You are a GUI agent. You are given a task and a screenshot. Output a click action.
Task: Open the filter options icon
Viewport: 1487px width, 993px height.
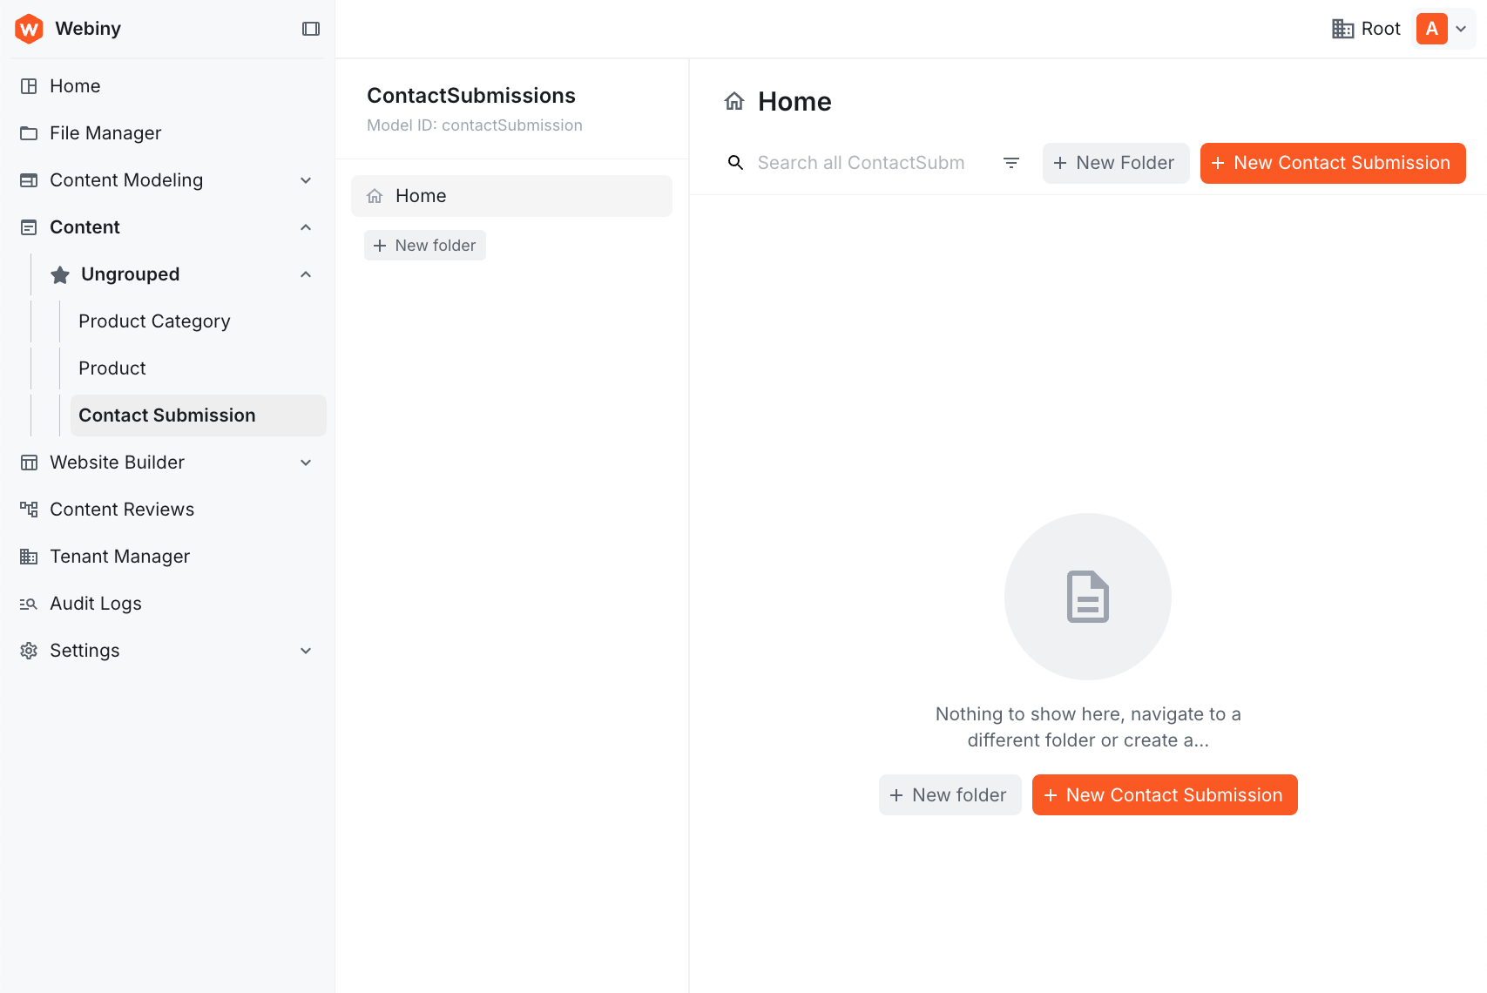pyautogui.click(x=1010, y=162)
